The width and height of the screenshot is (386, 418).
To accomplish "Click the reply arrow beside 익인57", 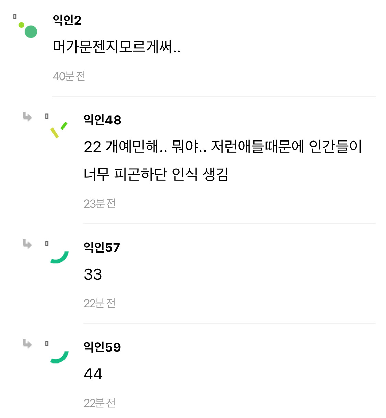I will pyautogui.click(x=27, y=244).
